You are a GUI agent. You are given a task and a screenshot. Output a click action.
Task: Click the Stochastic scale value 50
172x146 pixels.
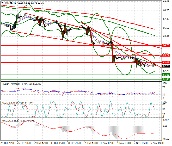click(164, 110)
